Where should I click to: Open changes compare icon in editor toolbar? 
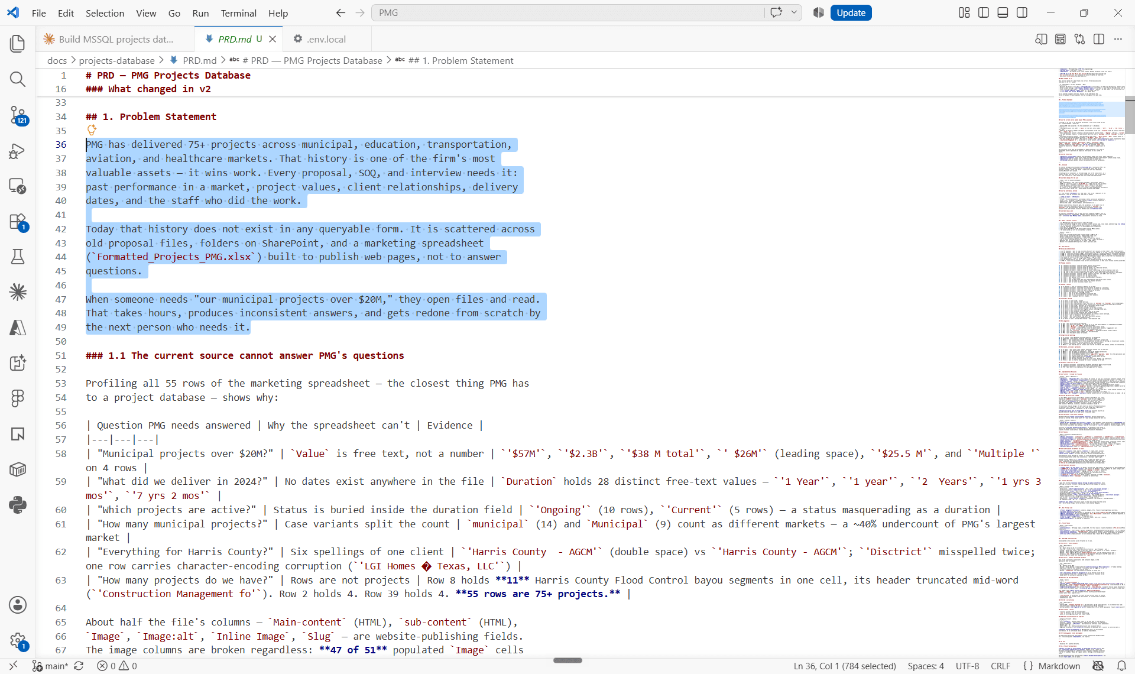pyautogui.click(x=1079, y=39)
